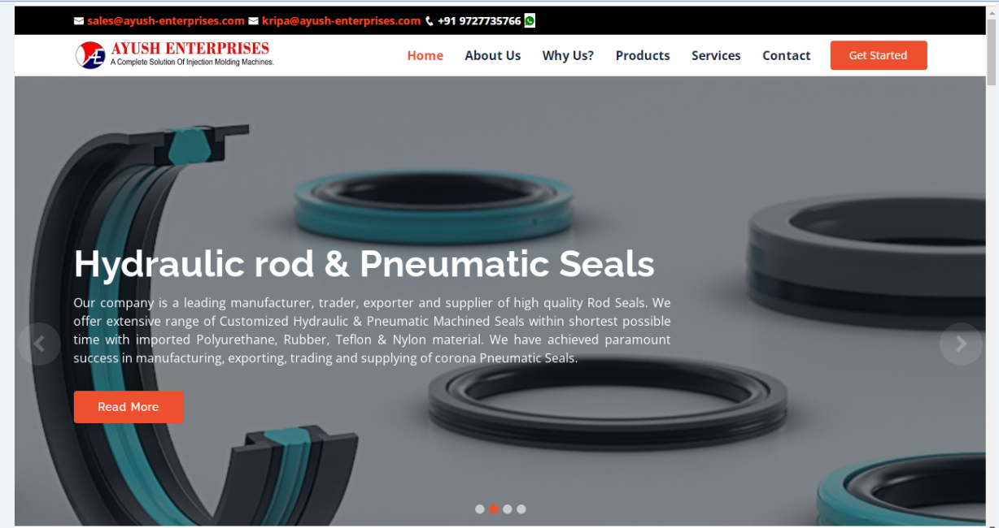Viewport: 999px width, 528px height.
Task: Click the Get Started button
Action: (x=879, y=55)
